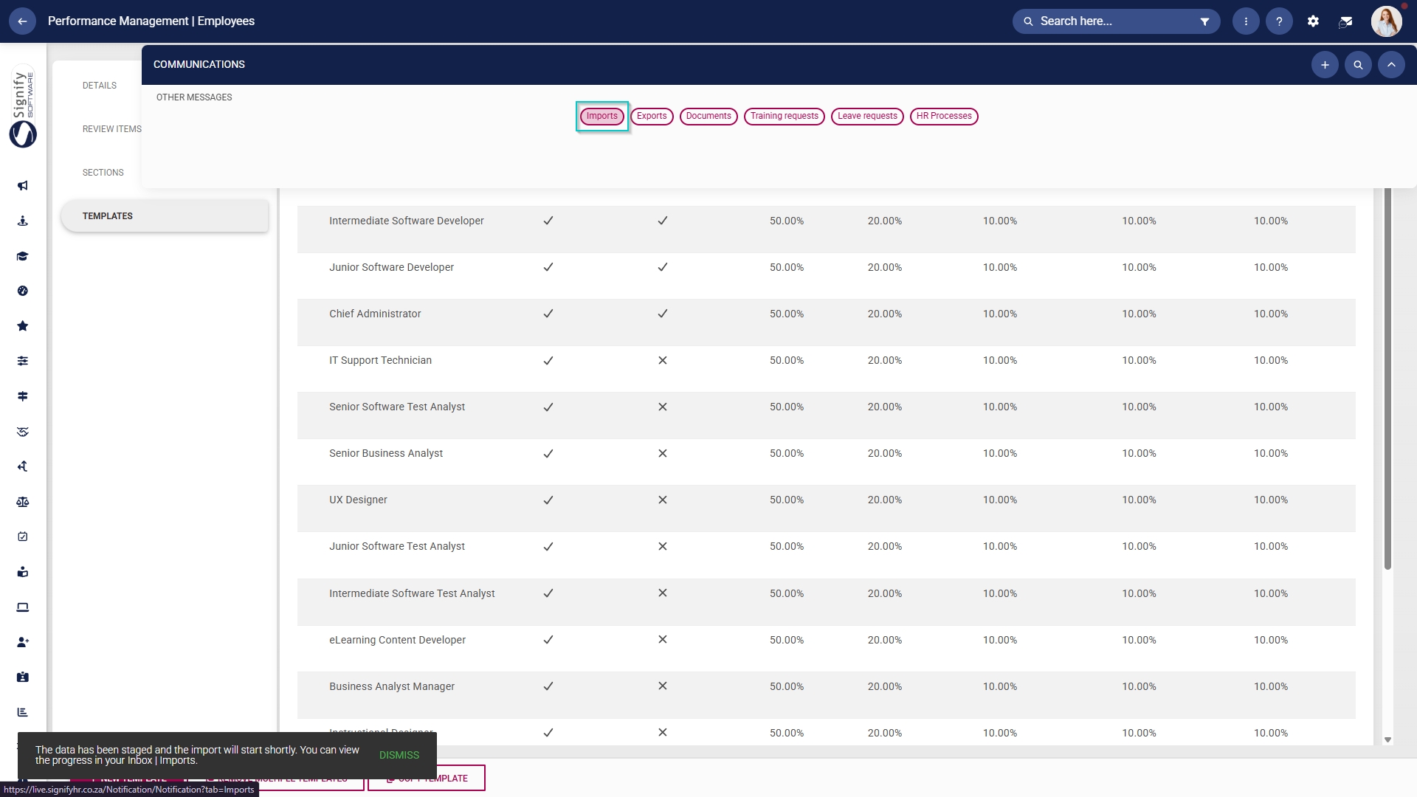Open the search filter funnel dropdown
Screen dimensions: 1417x797
point(1204,21)
